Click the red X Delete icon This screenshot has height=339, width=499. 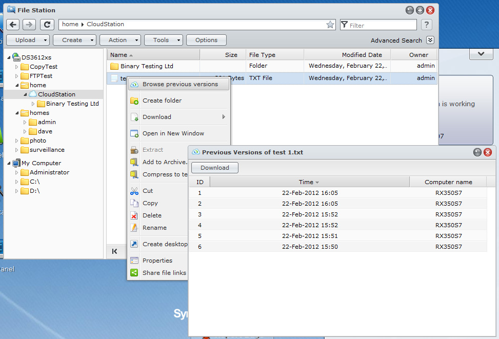(134, 216)
